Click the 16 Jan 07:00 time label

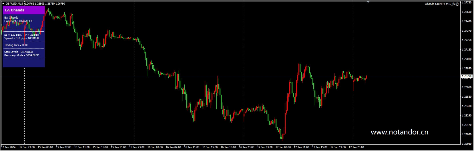(174, 147)
